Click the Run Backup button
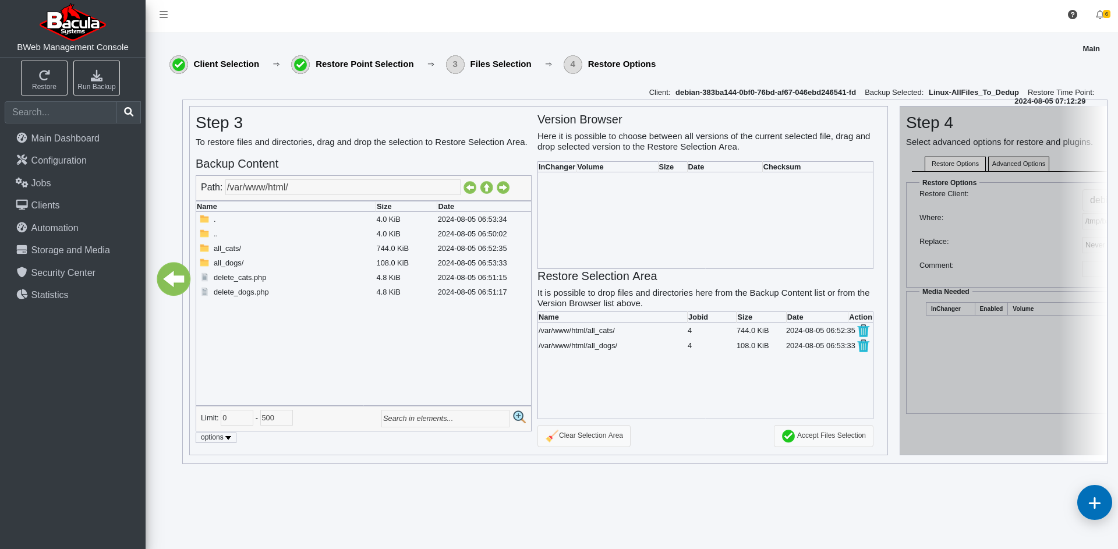The image size is (1118, 549). 97,78
